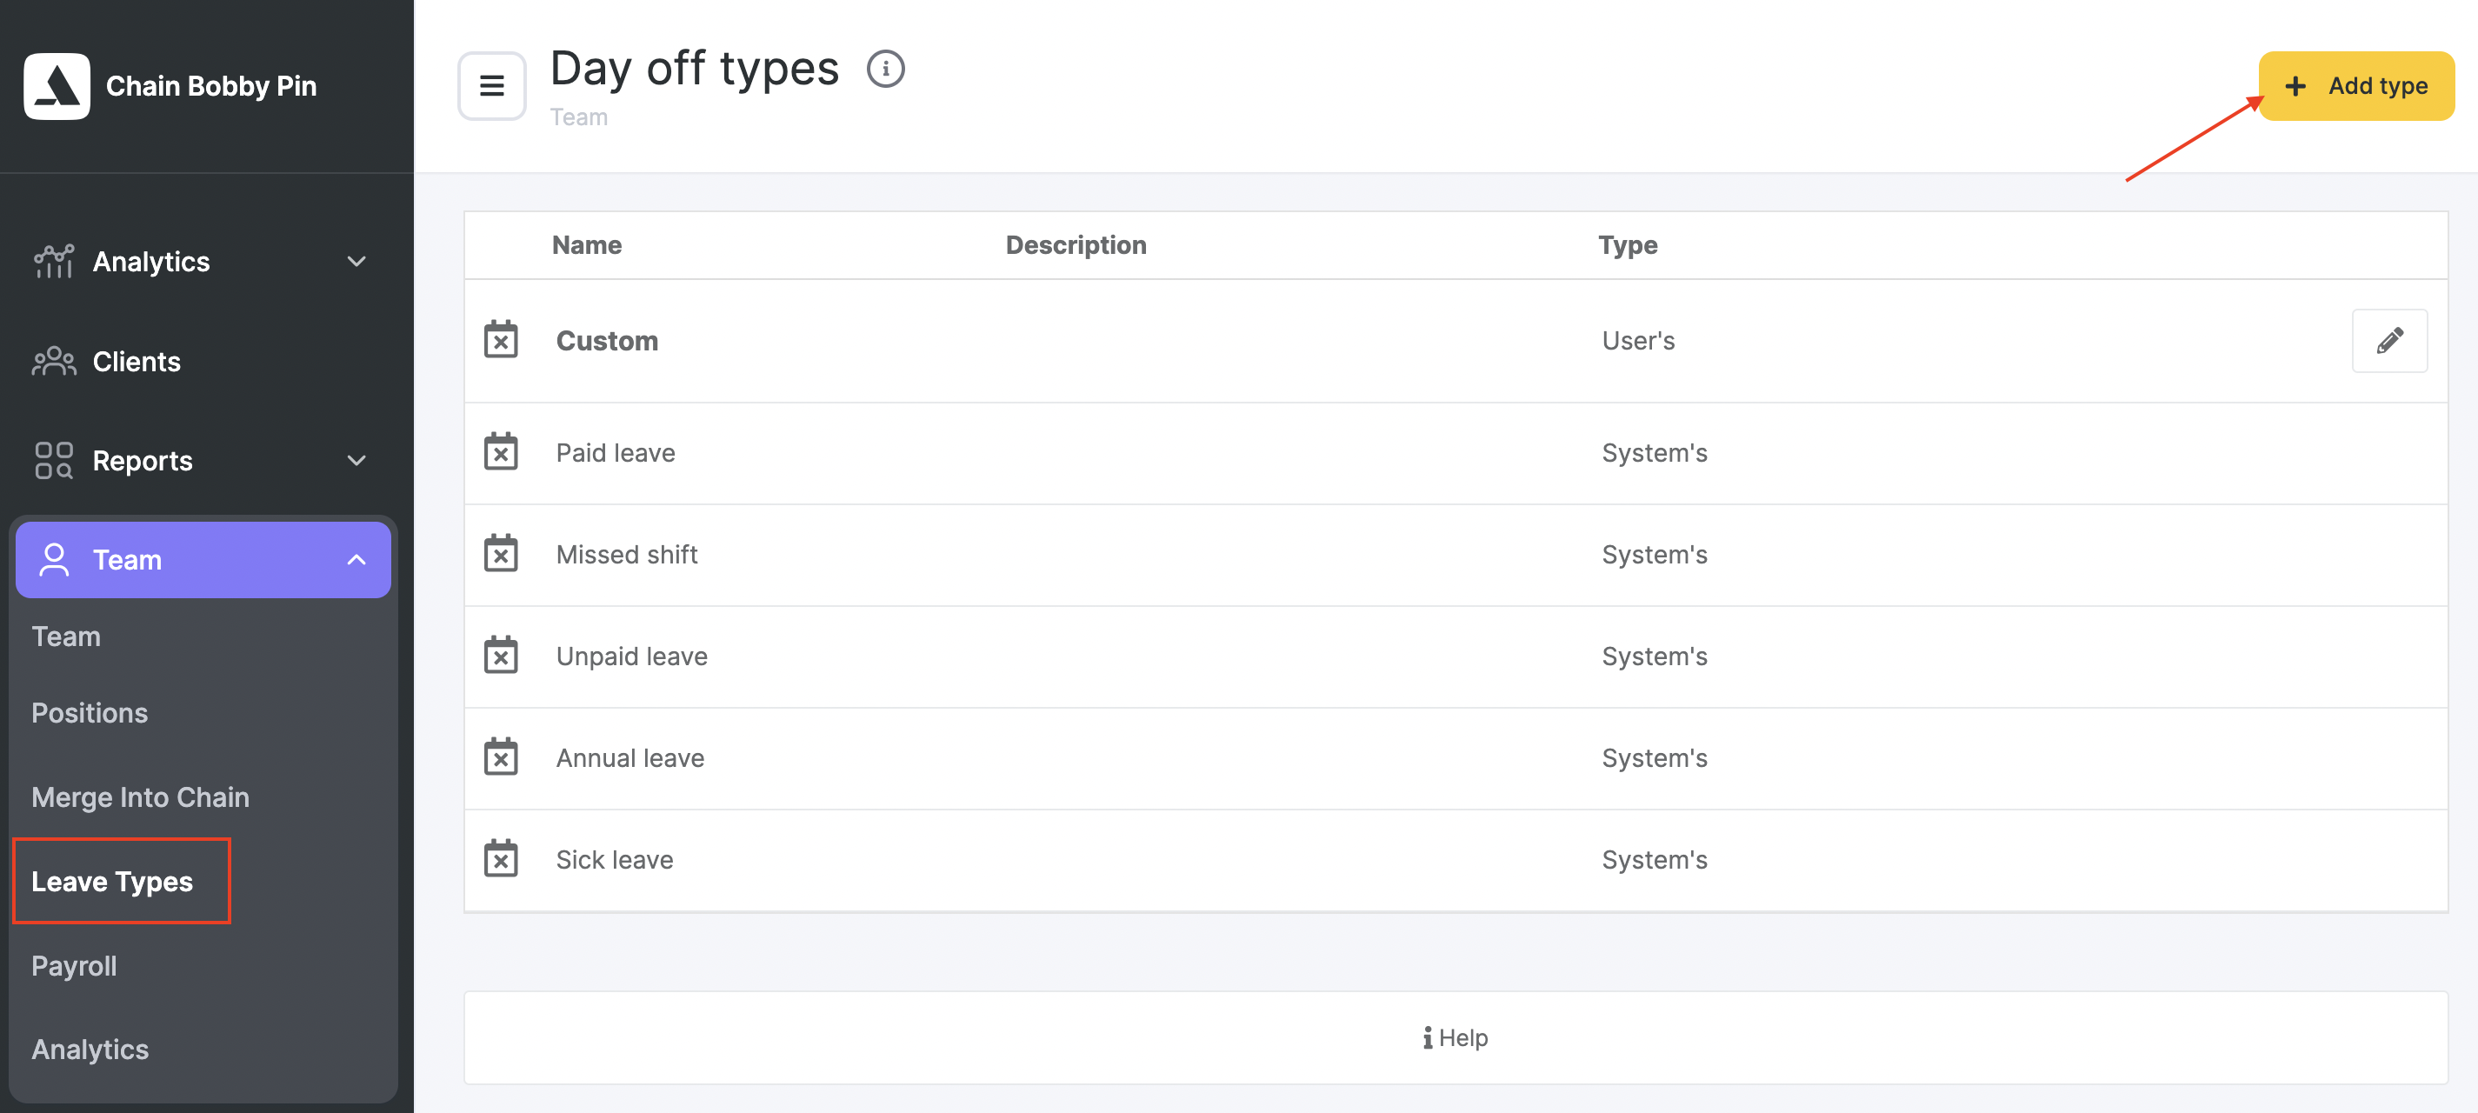
Task: Go to Positions under Team
Action: coord(90,713)
